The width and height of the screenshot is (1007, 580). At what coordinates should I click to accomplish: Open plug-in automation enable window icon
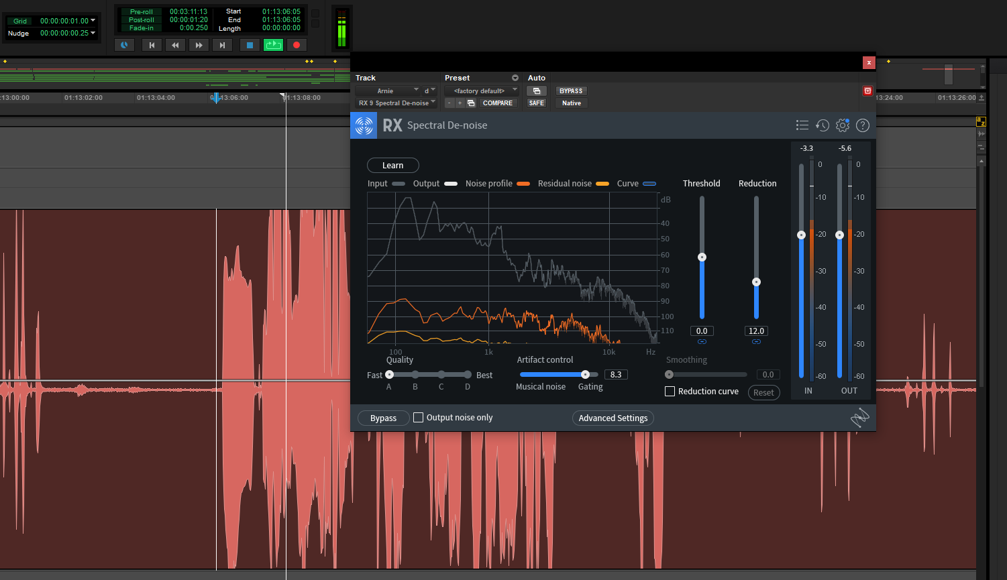pyautogui.click(x=537, y=91)
